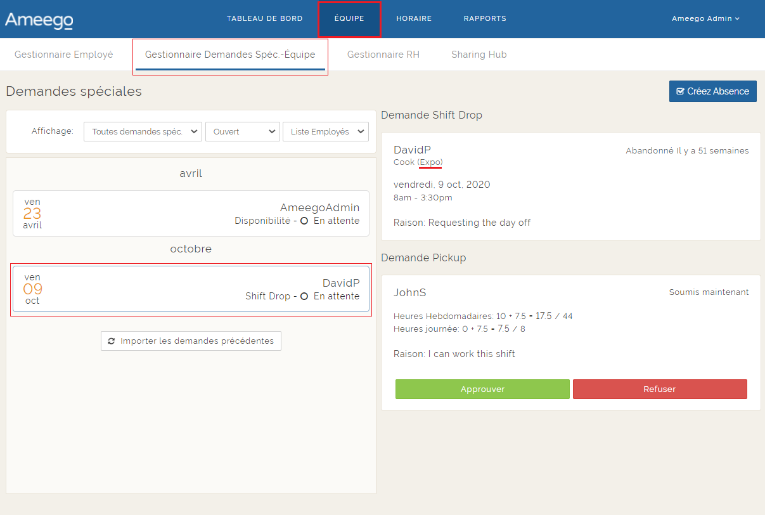Click the Ameego logo
This screenshot has width=765, height=515.
click(39, 20)
